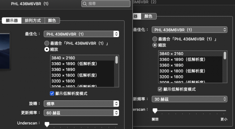Click the magnifier icon in search field
235x129 pixels.
pos(85,4)
